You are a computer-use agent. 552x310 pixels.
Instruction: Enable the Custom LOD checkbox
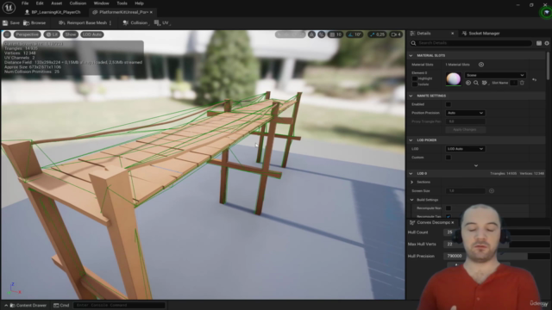coord(448,158)
